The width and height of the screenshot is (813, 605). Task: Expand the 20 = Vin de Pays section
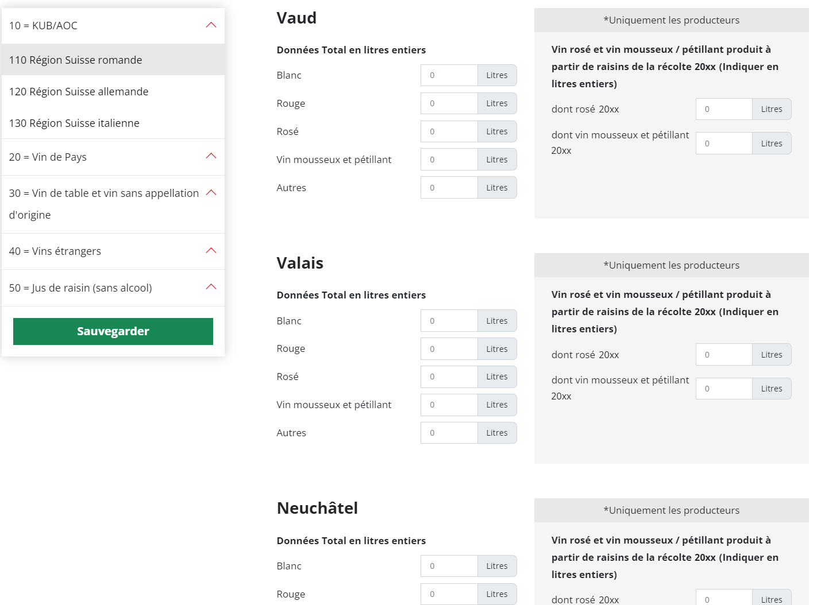211,156
